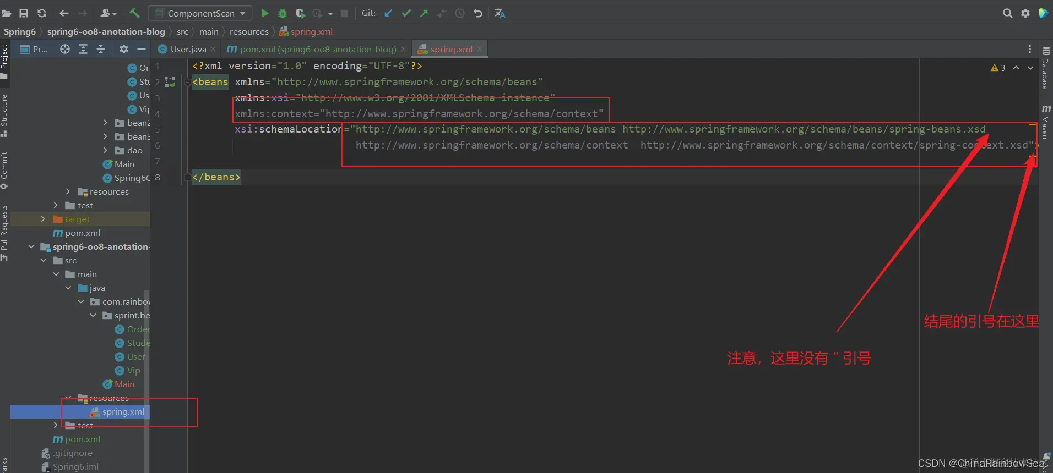
Task: Go to previous highlighted error arrow
Action: pyautogui.click(x=1016, y=68)
